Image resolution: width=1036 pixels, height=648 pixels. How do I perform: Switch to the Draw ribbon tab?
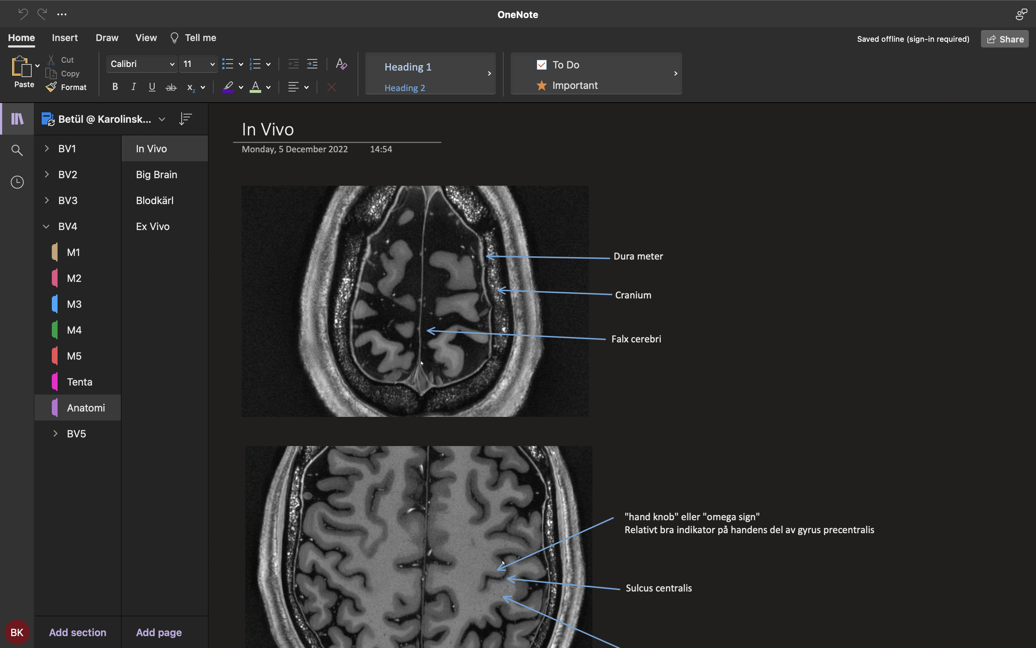tap(107, 38)
